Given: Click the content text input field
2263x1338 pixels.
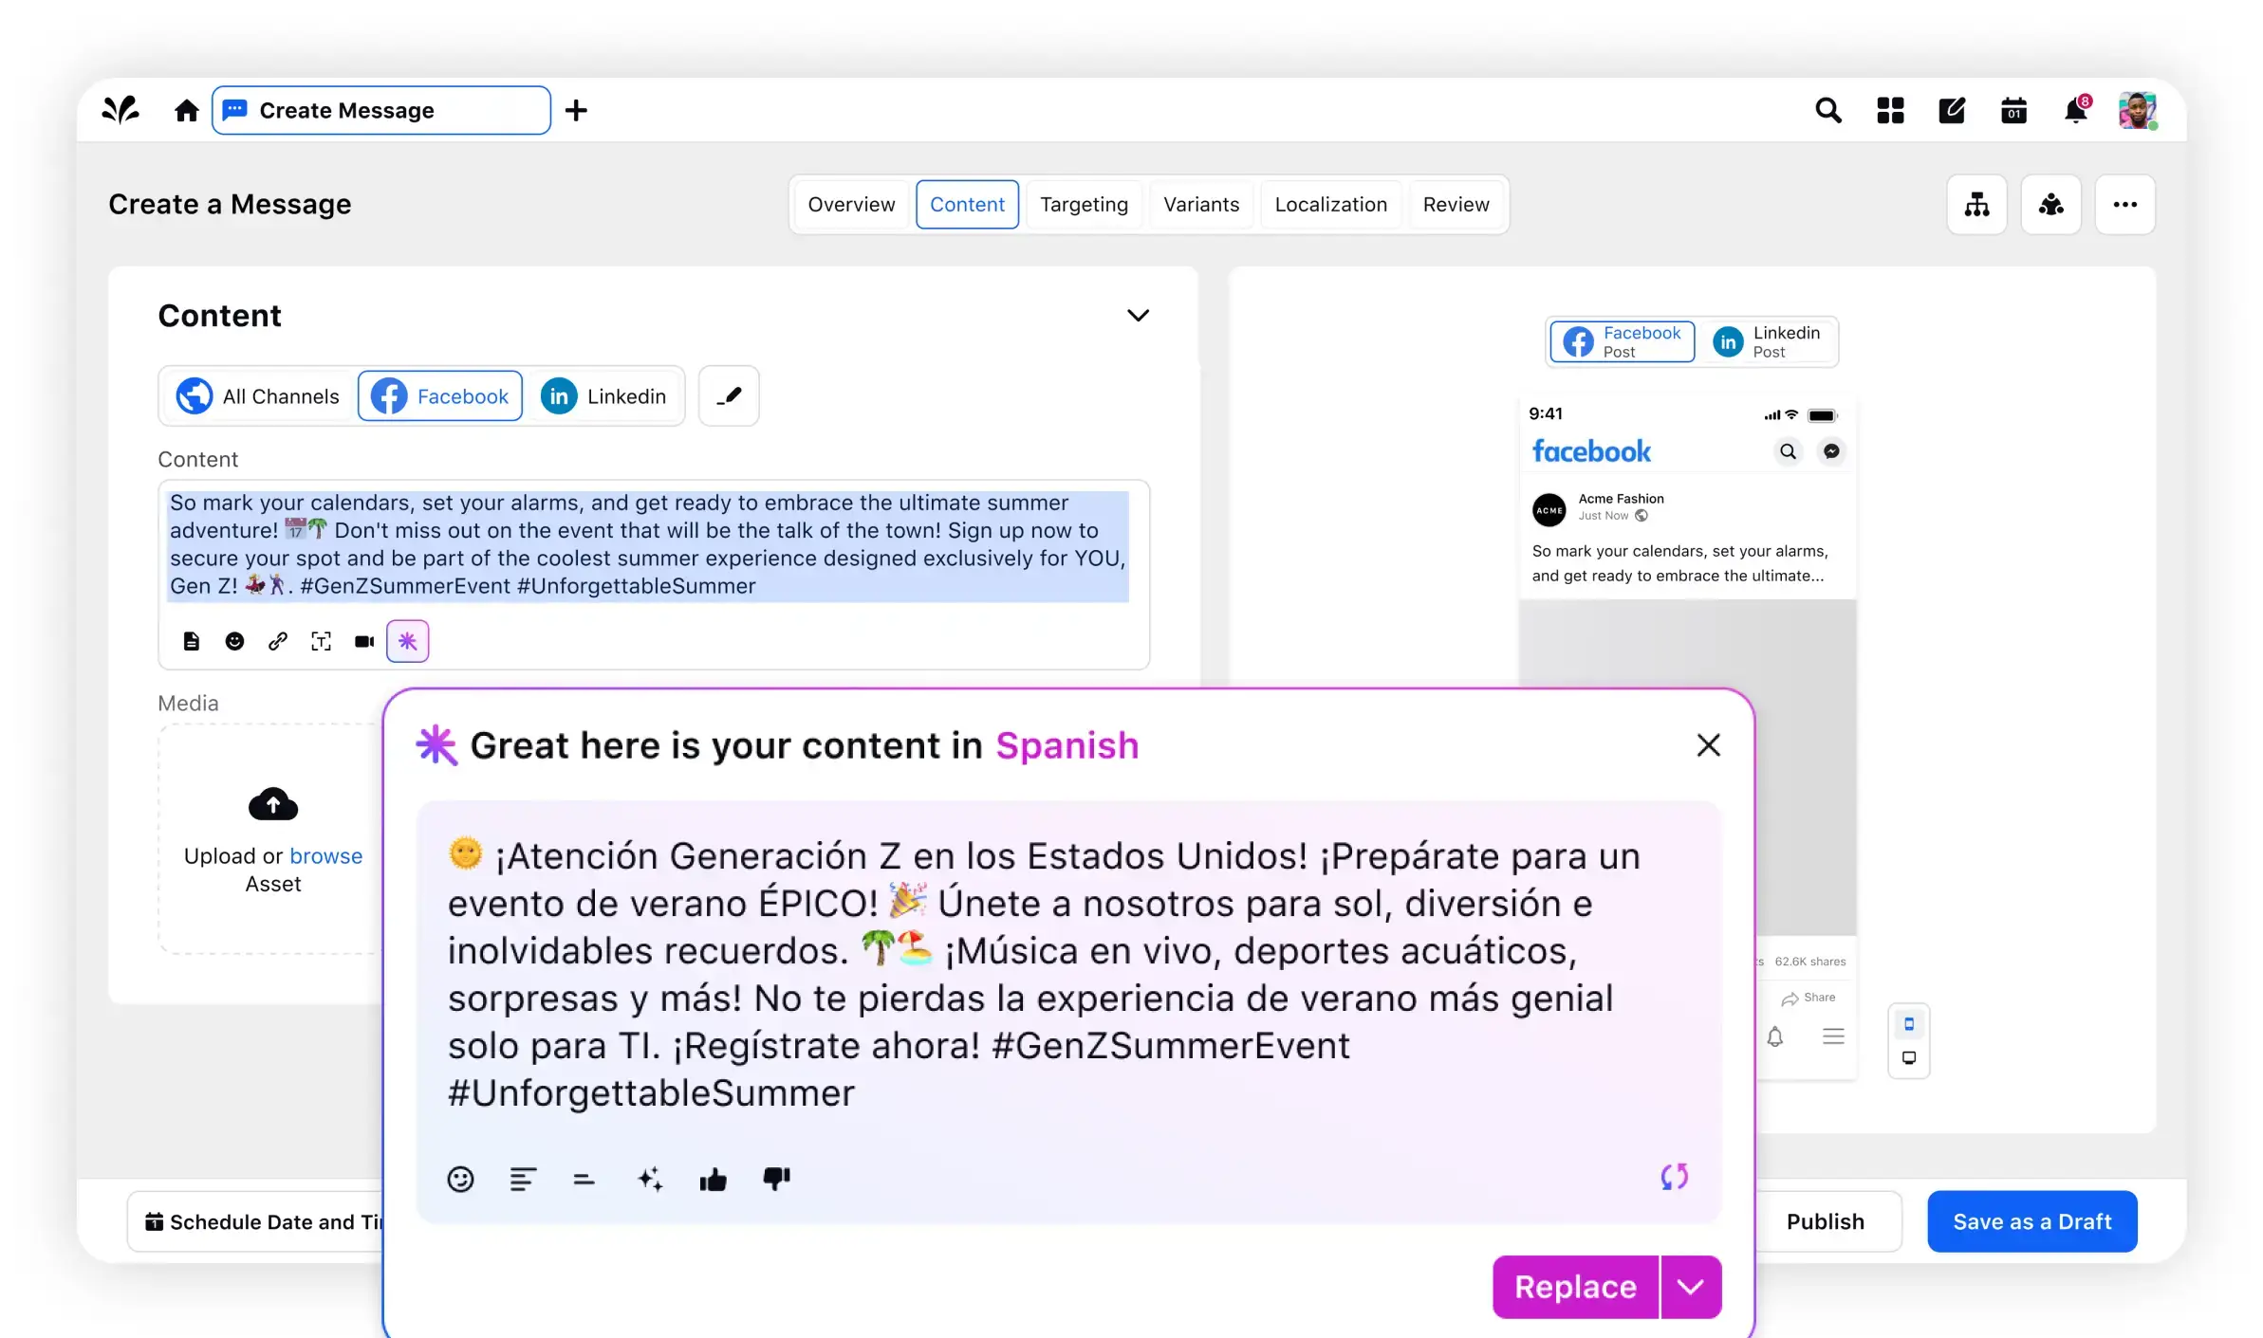Looking at the screenshot, I should click(x=652, y=543).
